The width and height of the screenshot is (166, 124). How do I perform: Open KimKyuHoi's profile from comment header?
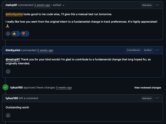tap(13, 50)
